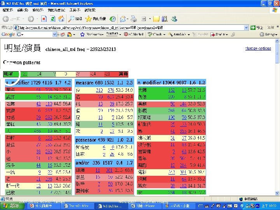Open the Edit menu (編輯)
The image size is (280, 210).
coord(23,10)
